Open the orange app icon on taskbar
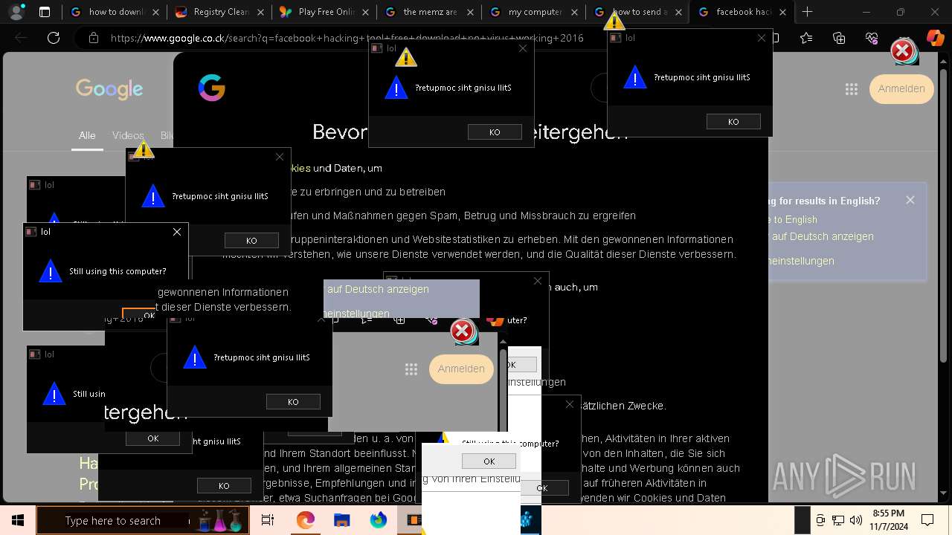 pos(414,520)
